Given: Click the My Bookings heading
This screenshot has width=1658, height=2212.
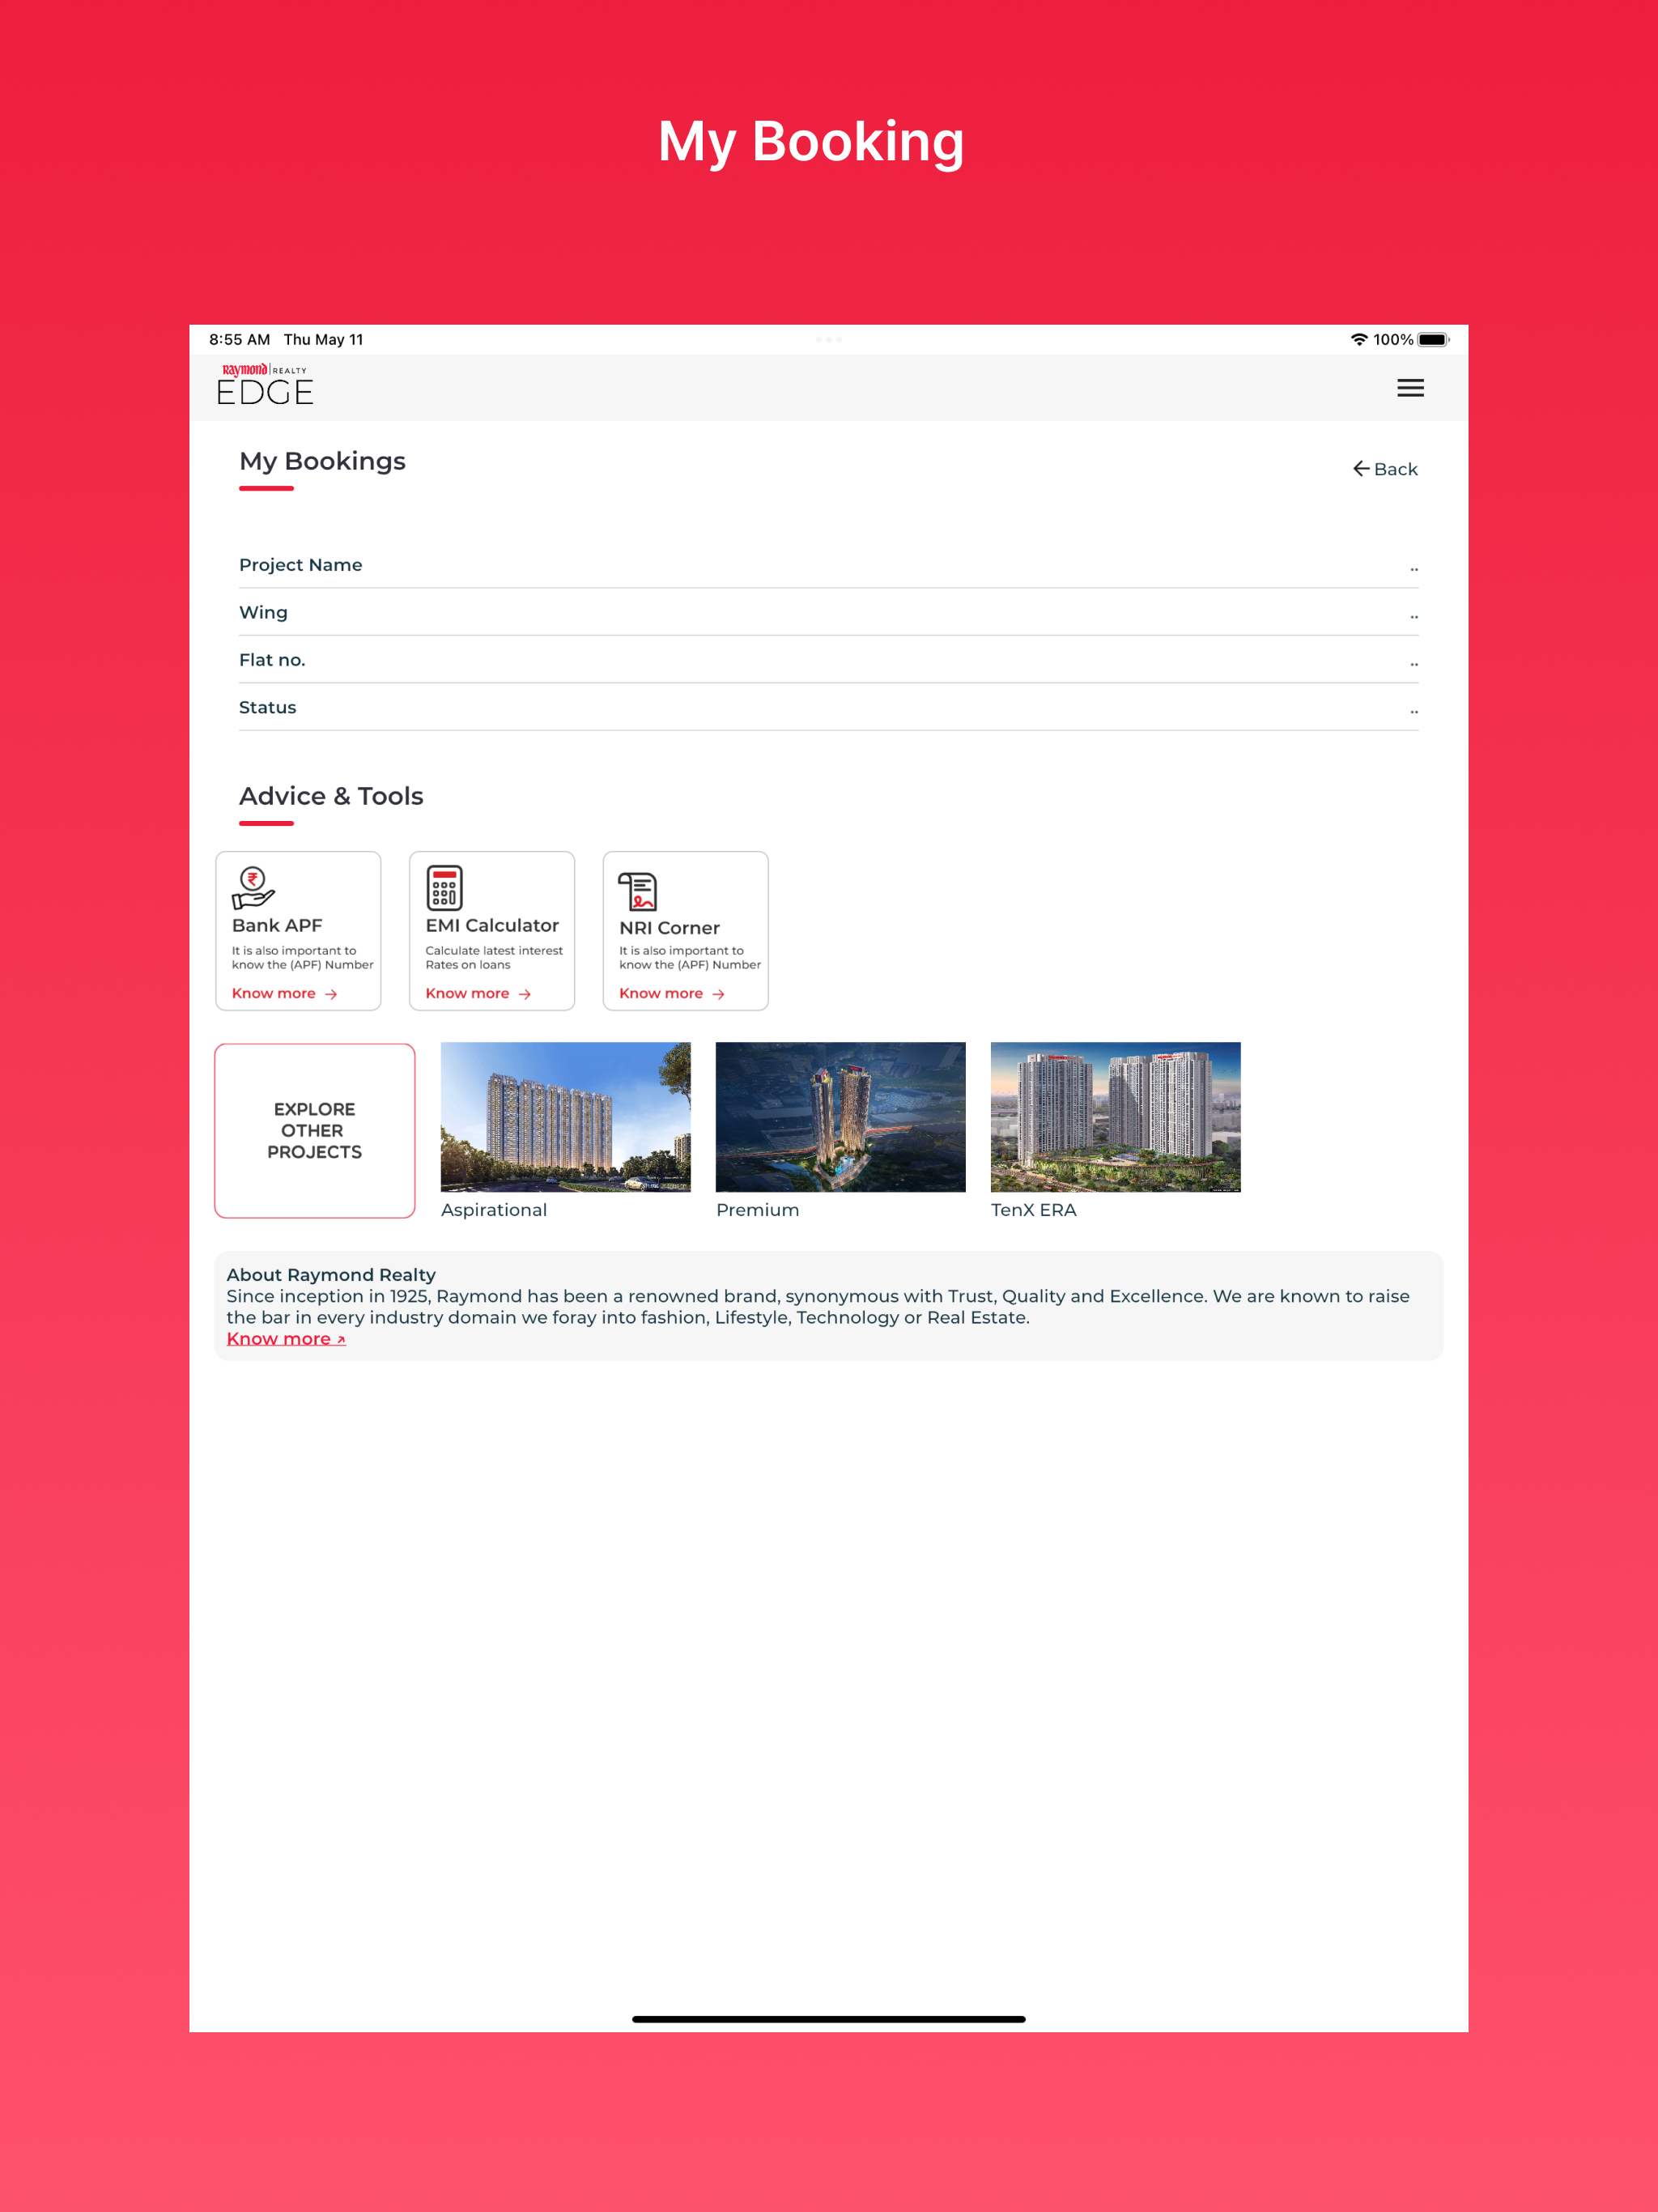Looking at the screenshot, I should tap(322, 461).
